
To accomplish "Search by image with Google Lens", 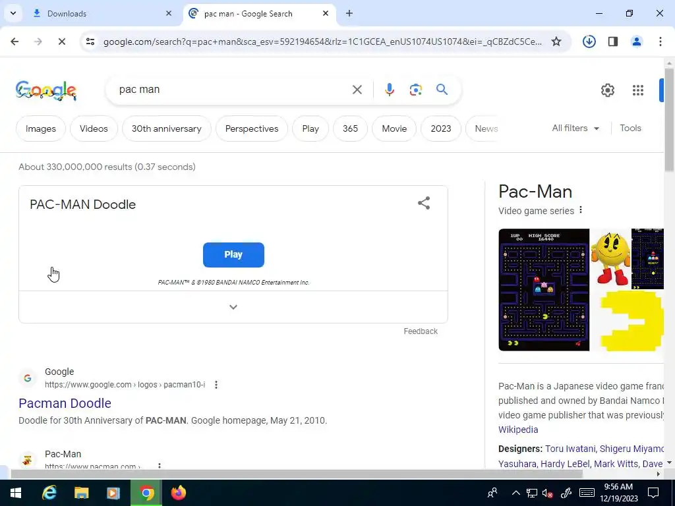I will click(x=415, y=90).
